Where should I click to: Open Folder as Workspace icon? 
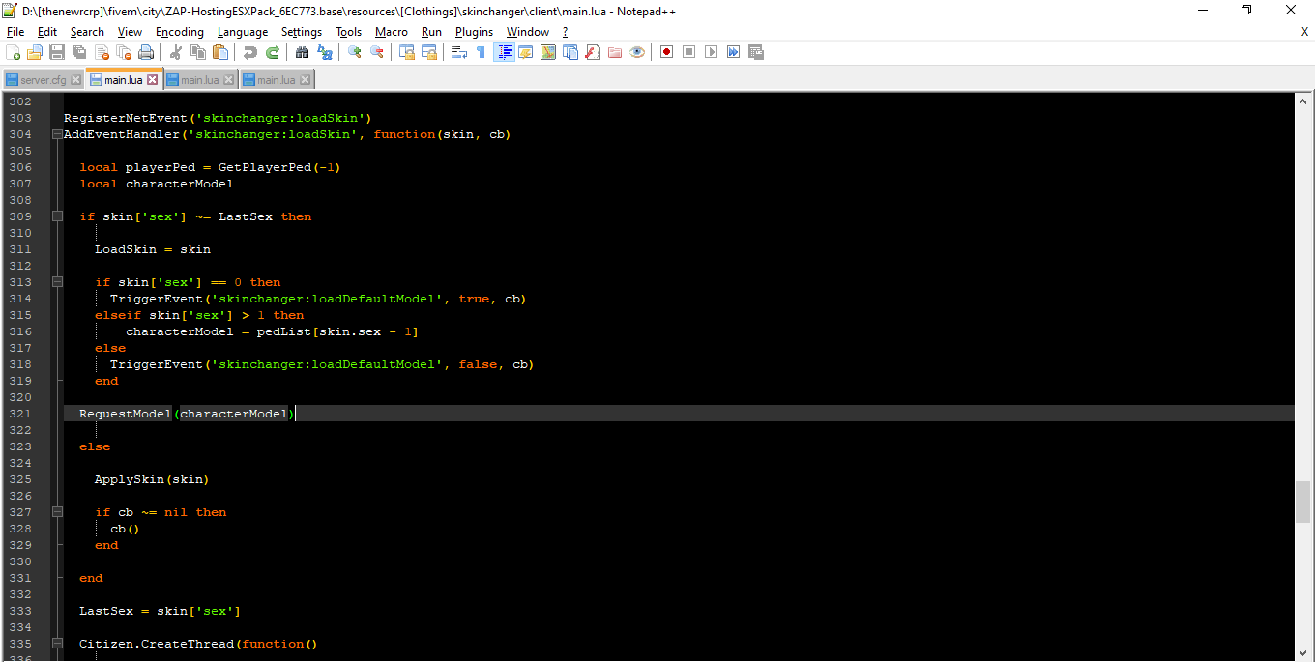coord(615,52)
